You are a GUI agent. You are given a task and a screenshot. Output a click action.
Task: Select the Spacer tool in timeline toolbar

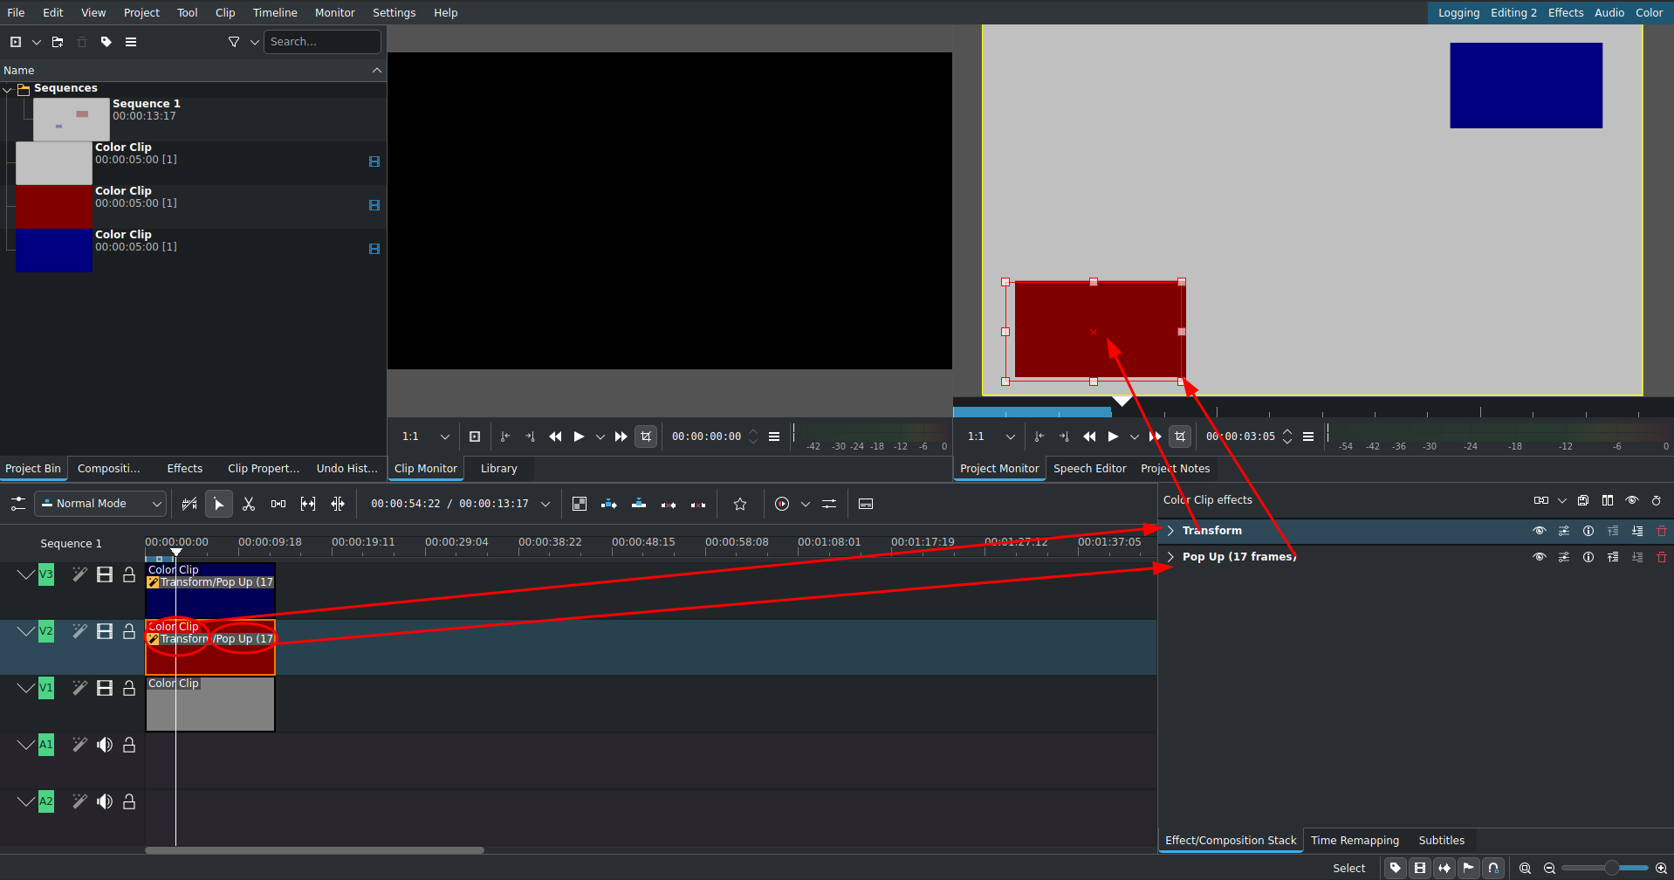[278, 504]
